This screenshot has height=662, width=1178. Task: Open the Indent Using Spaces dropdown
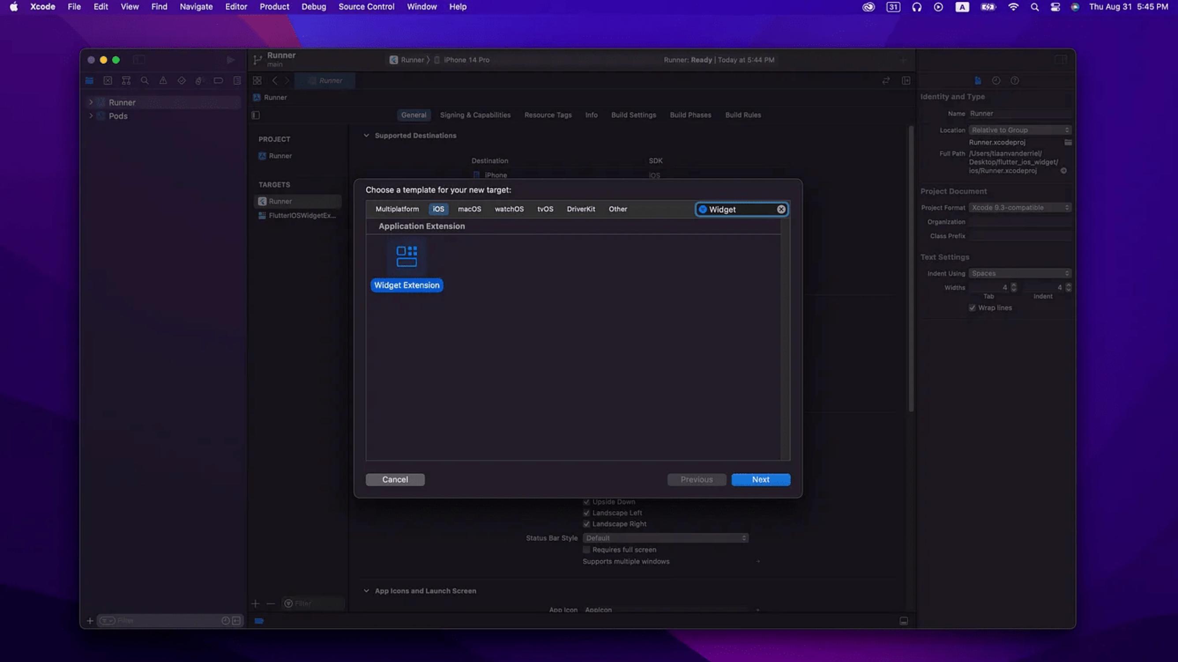1020,273
